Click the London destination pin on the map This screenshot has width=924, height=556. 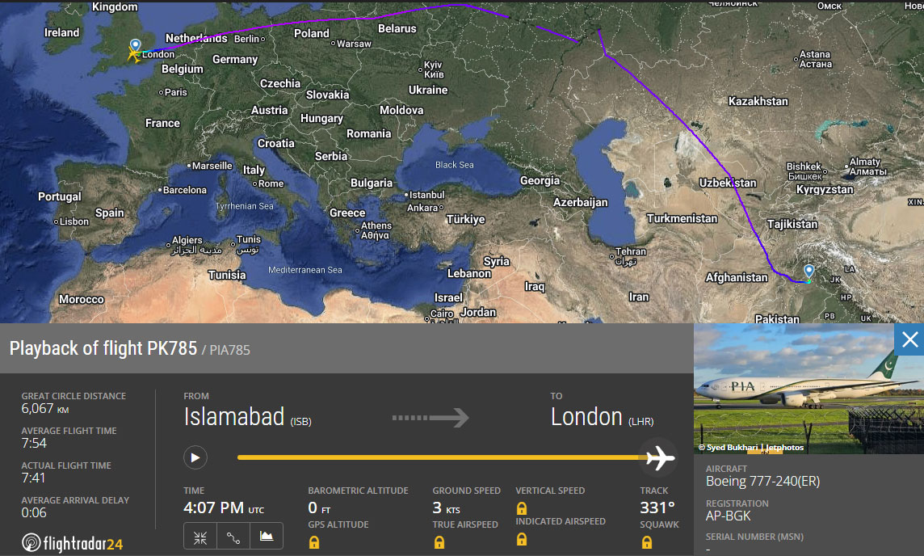[x=136, y=45]
